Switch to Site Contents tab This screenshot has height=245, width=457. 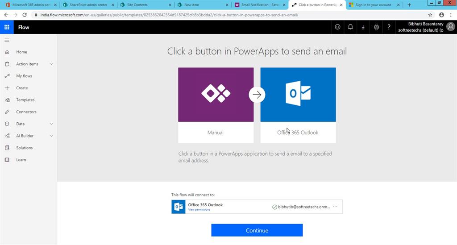tap(146, 4)
